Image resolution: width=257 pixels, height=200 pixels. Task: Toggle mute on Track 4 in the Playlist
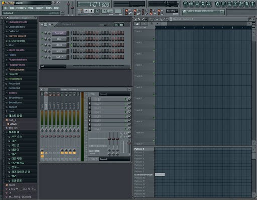(154, 73)
